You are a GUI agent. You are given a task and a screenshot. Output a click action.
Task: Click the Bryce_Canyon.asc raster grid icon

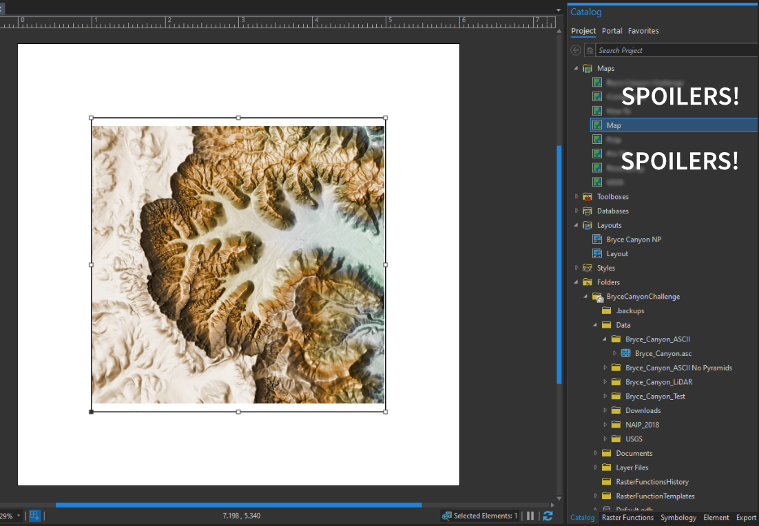(x=625, y=353)
